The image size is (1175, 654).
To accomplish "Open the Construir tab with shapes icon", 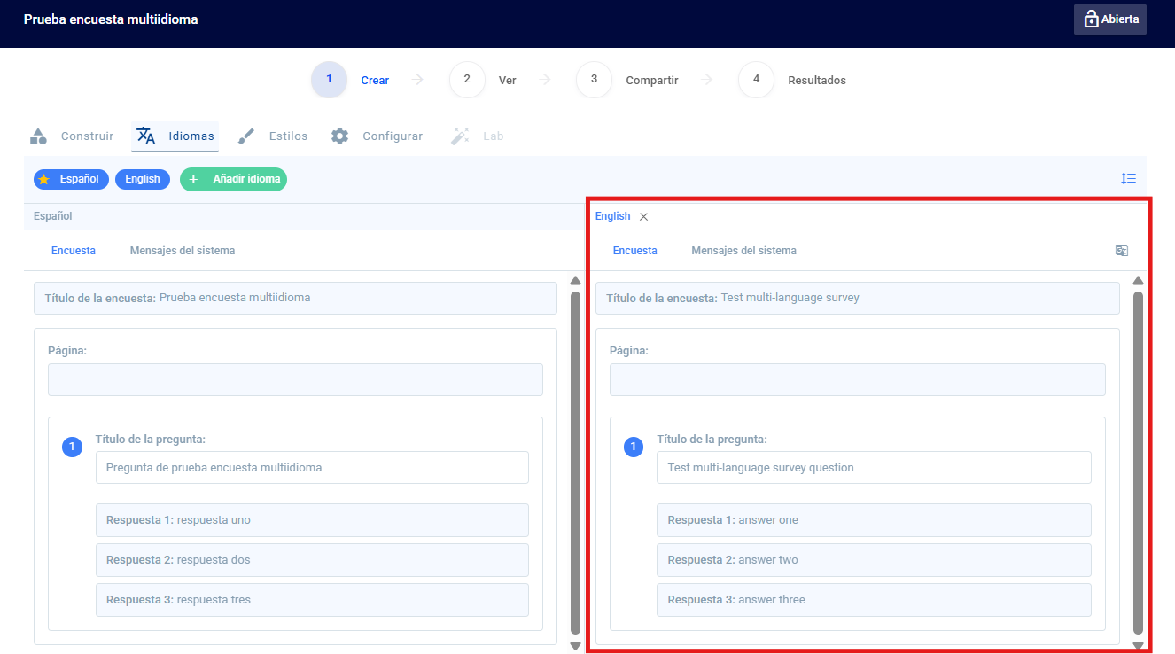I will click(x=72, y=136).
